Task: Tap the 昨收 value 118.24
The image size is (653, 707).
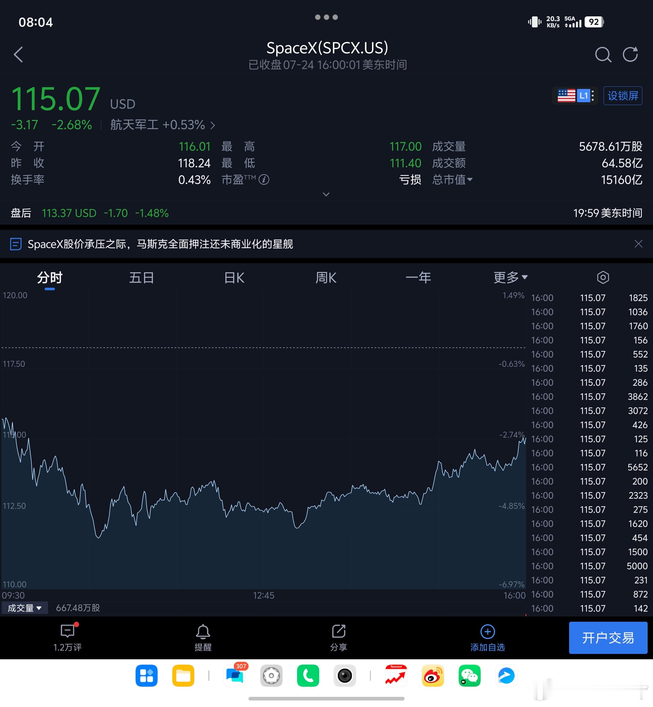Action: [194, 163]
